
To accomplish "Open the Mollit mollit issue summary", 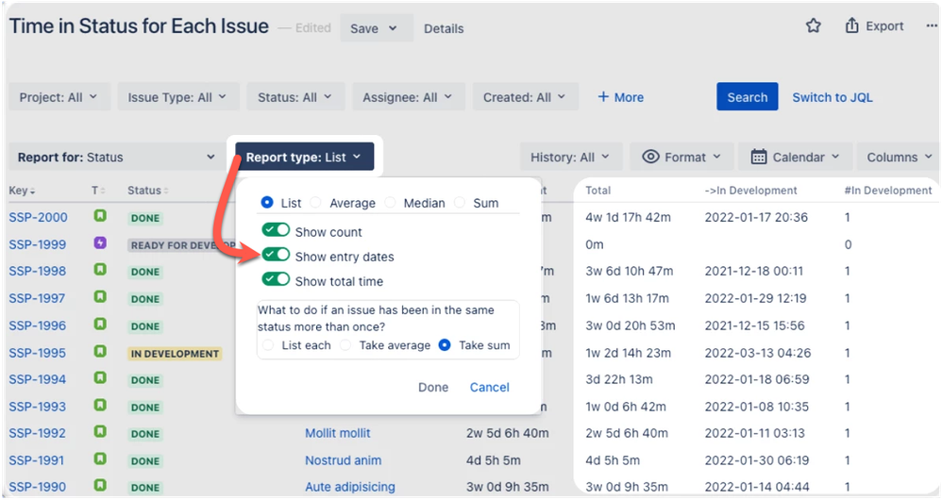I will (338, 433).
